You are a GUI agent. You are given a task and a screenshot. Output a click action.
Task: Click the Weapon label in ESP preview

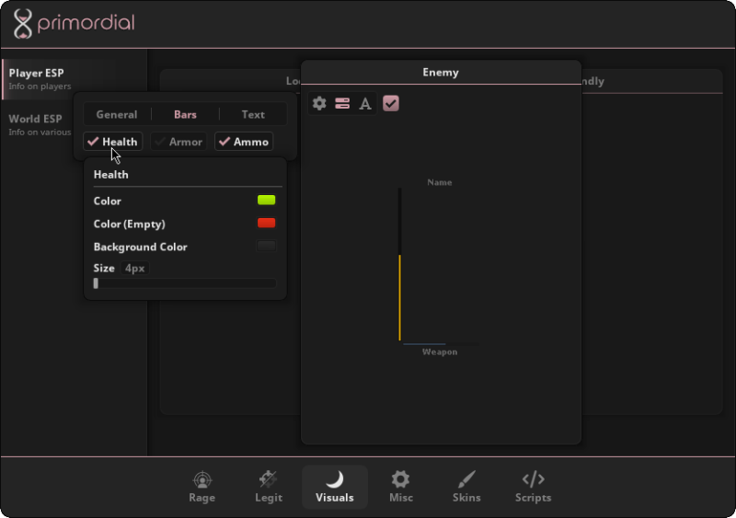[x=440, y=351]
